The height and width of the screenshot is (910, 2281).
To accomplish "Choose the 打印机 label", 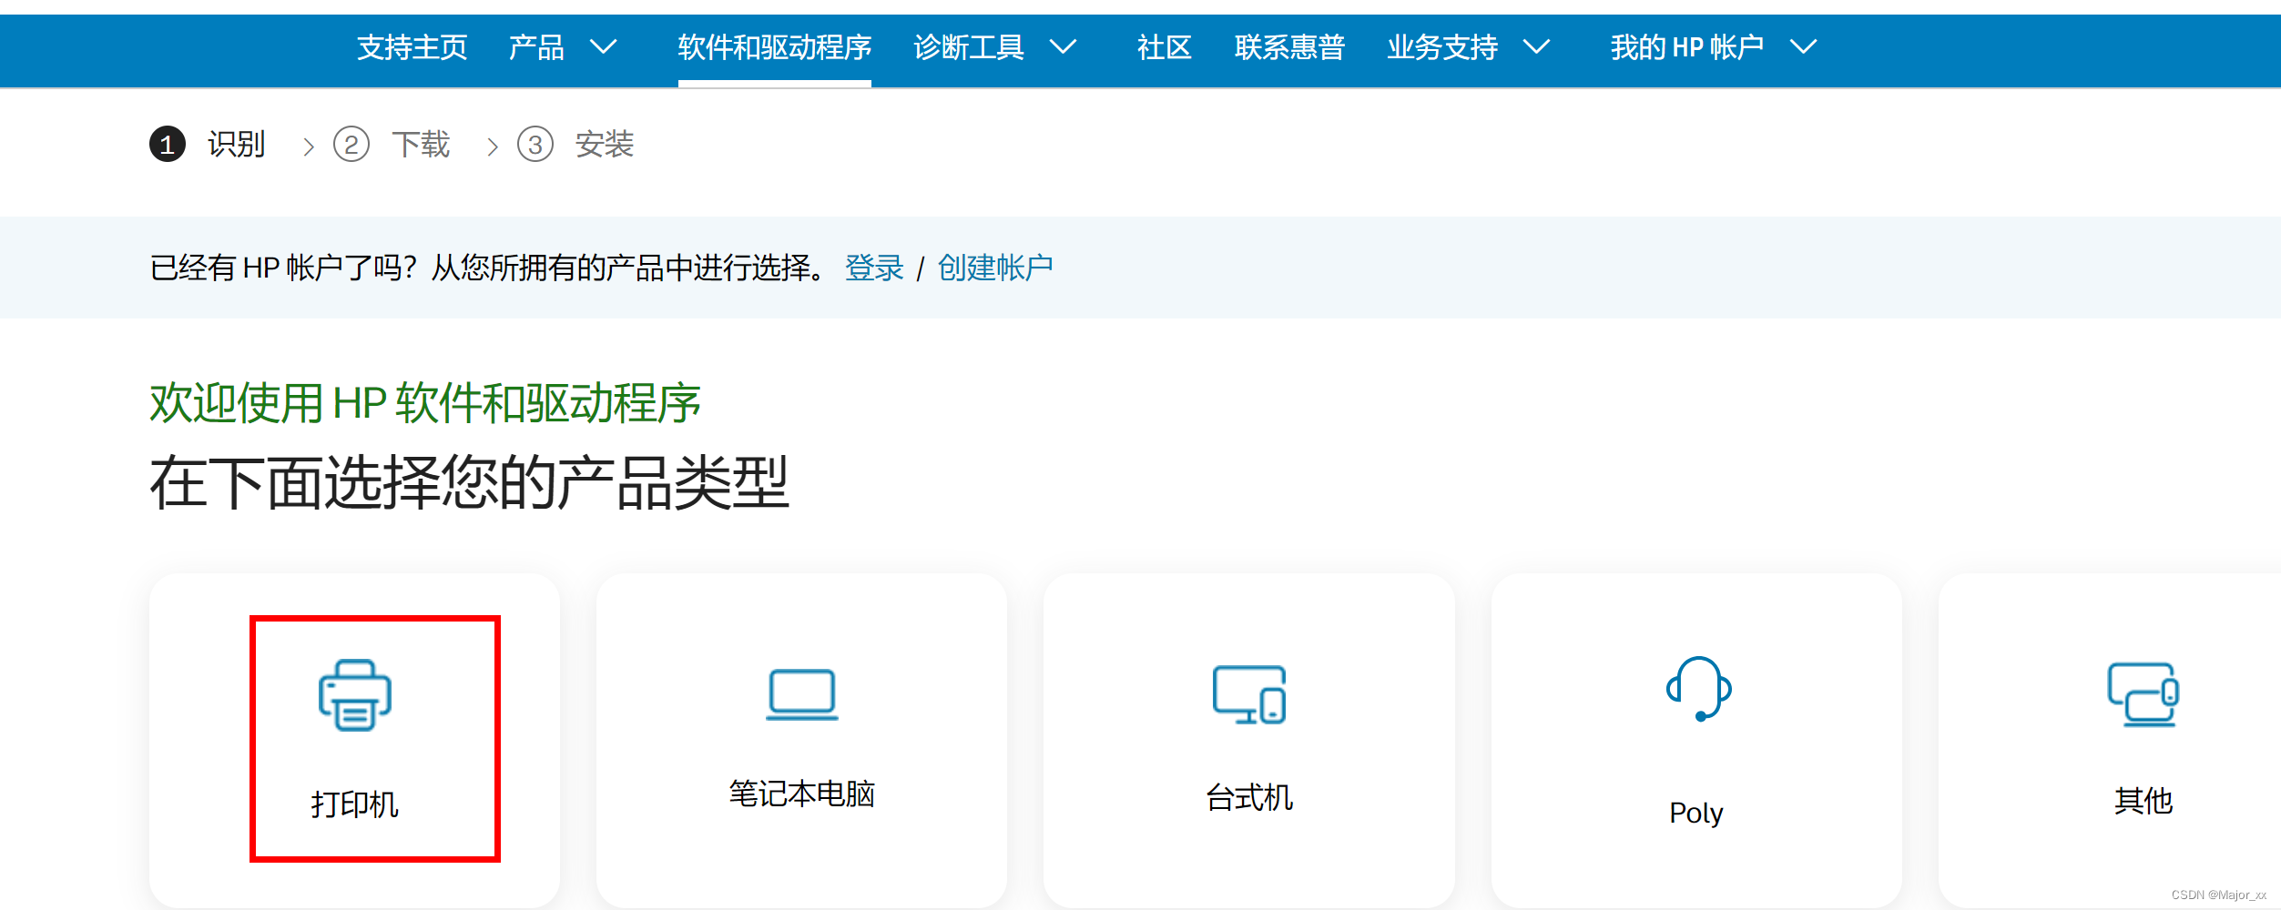I will coord(355,804).
